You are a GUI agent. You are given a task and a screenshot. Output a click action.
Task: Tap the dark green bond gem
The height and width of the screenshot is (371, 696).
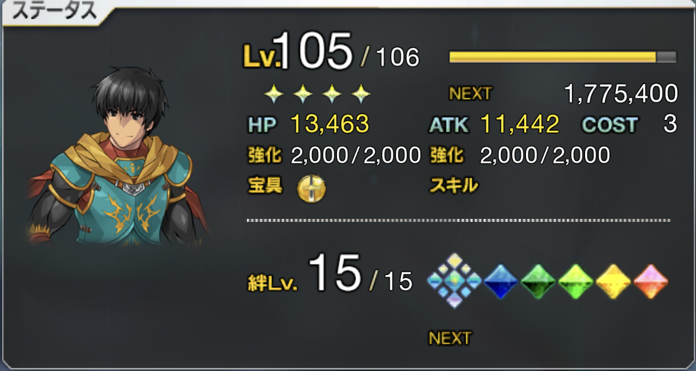(x=539, y=281)
